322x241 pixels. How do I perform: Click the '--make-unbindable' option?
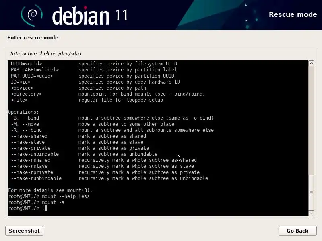coord(35,154)
